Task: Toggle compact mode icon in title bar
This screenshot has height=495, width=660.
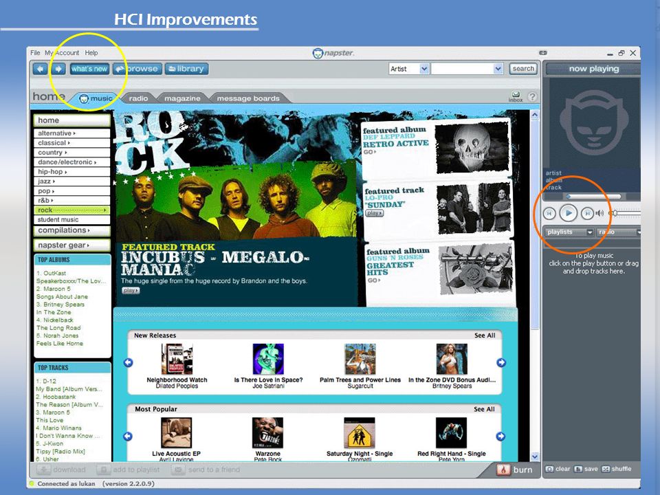Action: 543,53
